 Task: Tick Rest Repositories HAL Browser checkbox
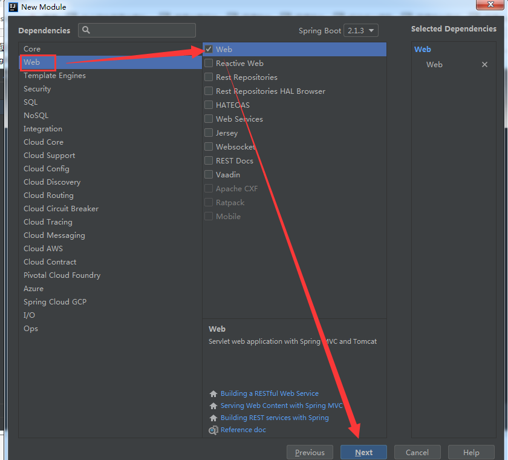209,91
